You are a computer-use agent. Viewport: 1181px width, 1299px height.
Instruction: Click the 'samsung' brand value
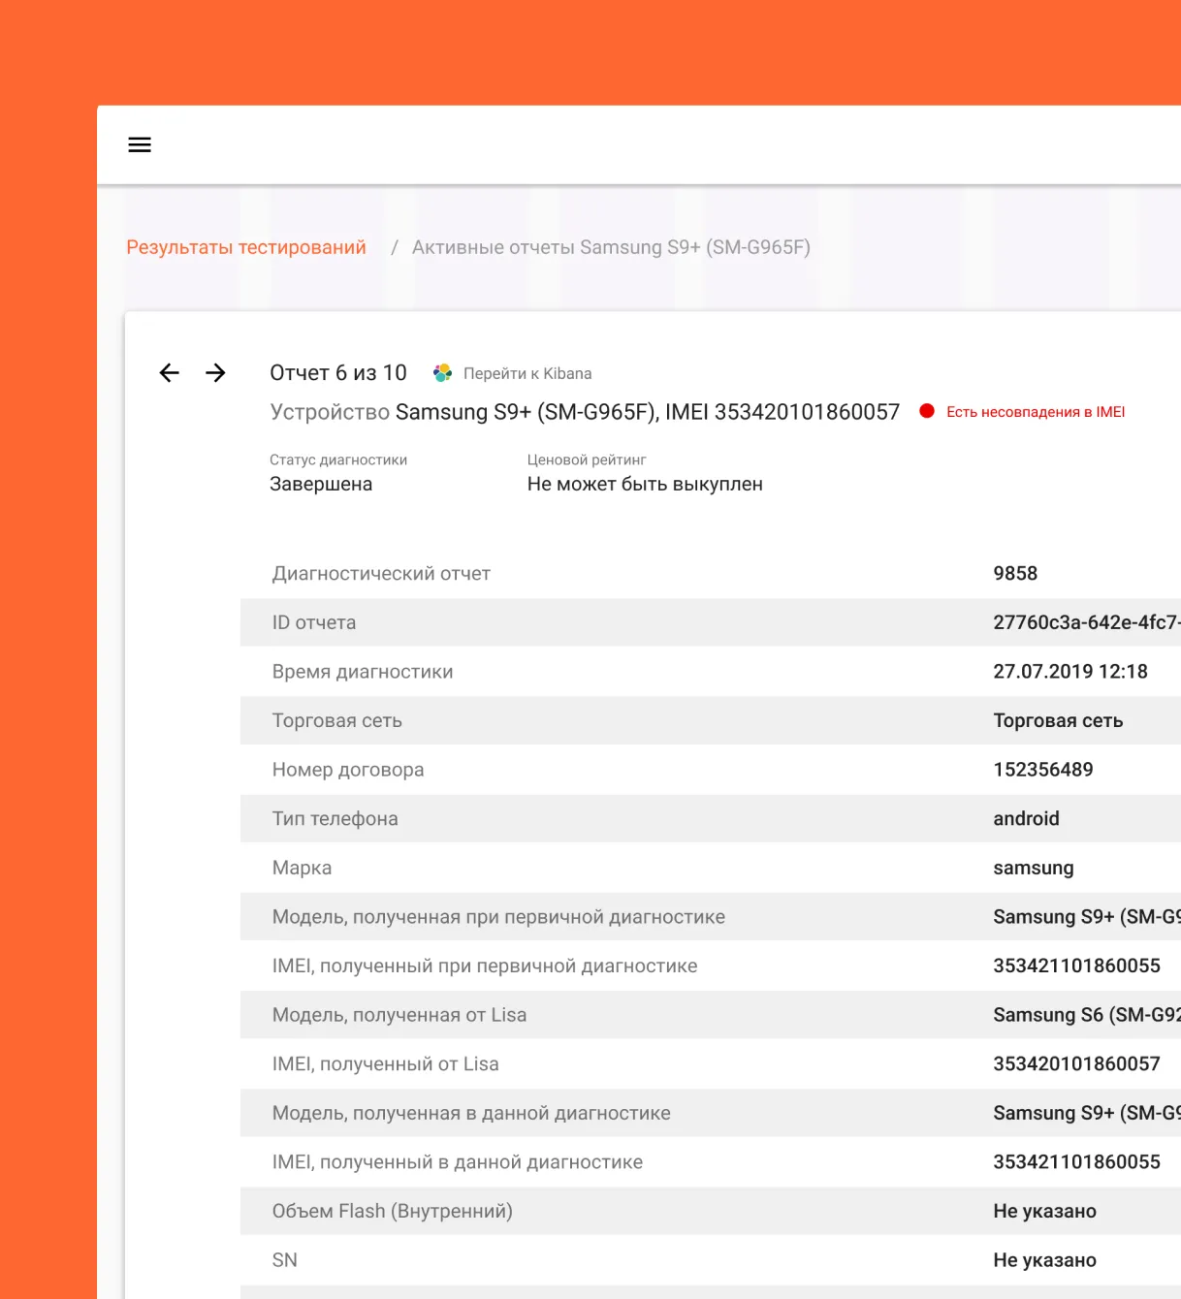tap(1034, 869)
